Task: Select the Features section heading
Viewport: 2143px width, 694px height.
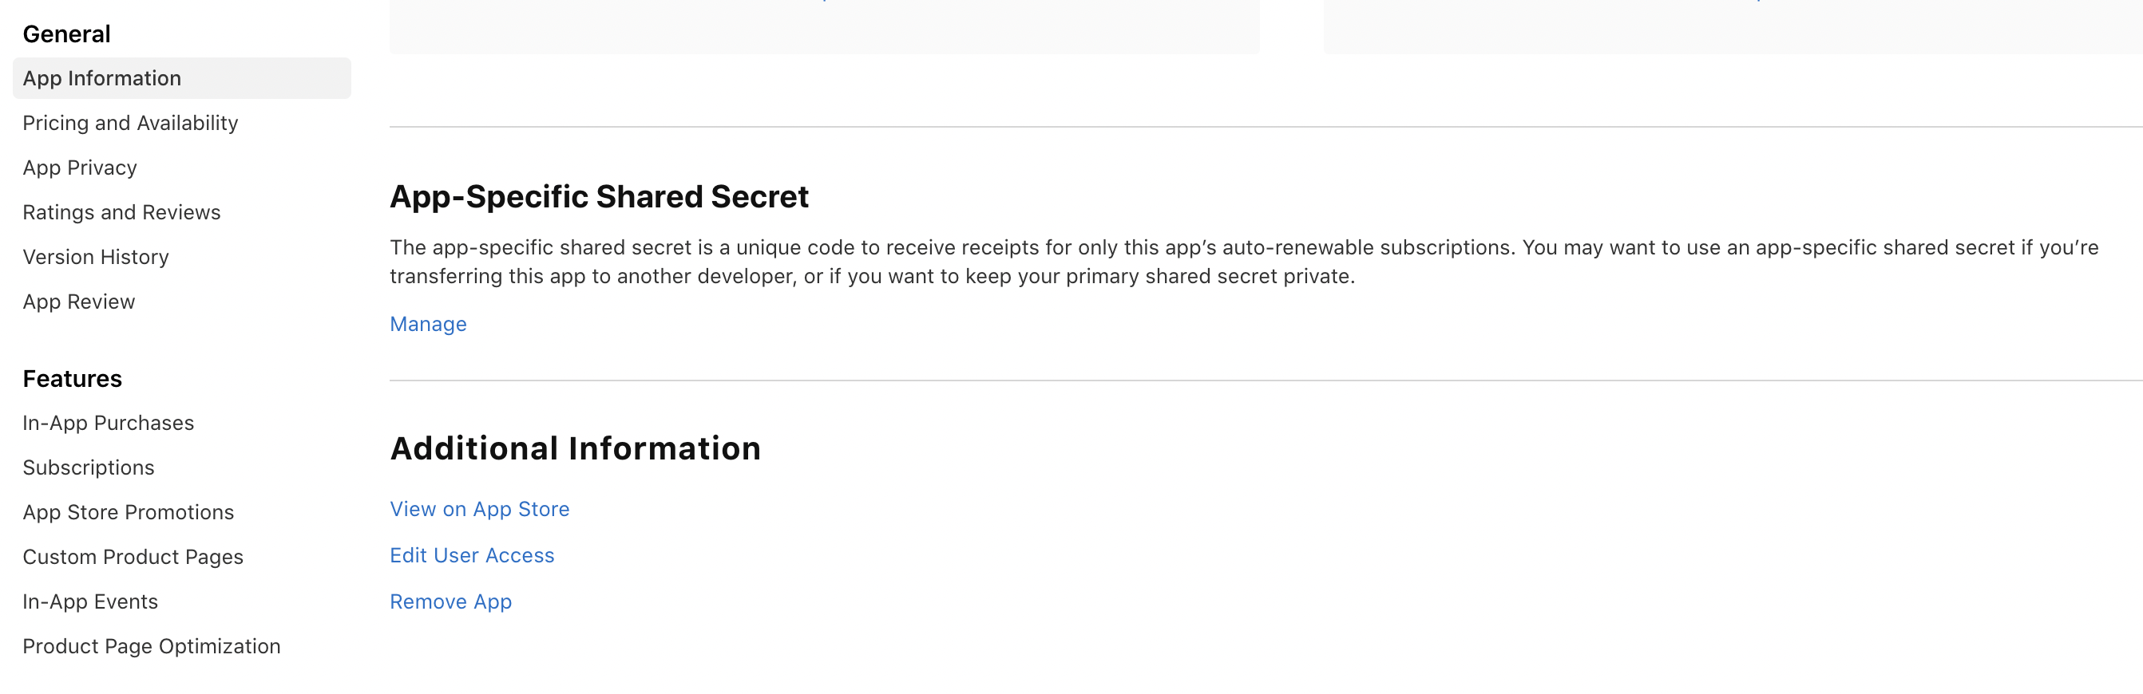Action: pos(72,378)
